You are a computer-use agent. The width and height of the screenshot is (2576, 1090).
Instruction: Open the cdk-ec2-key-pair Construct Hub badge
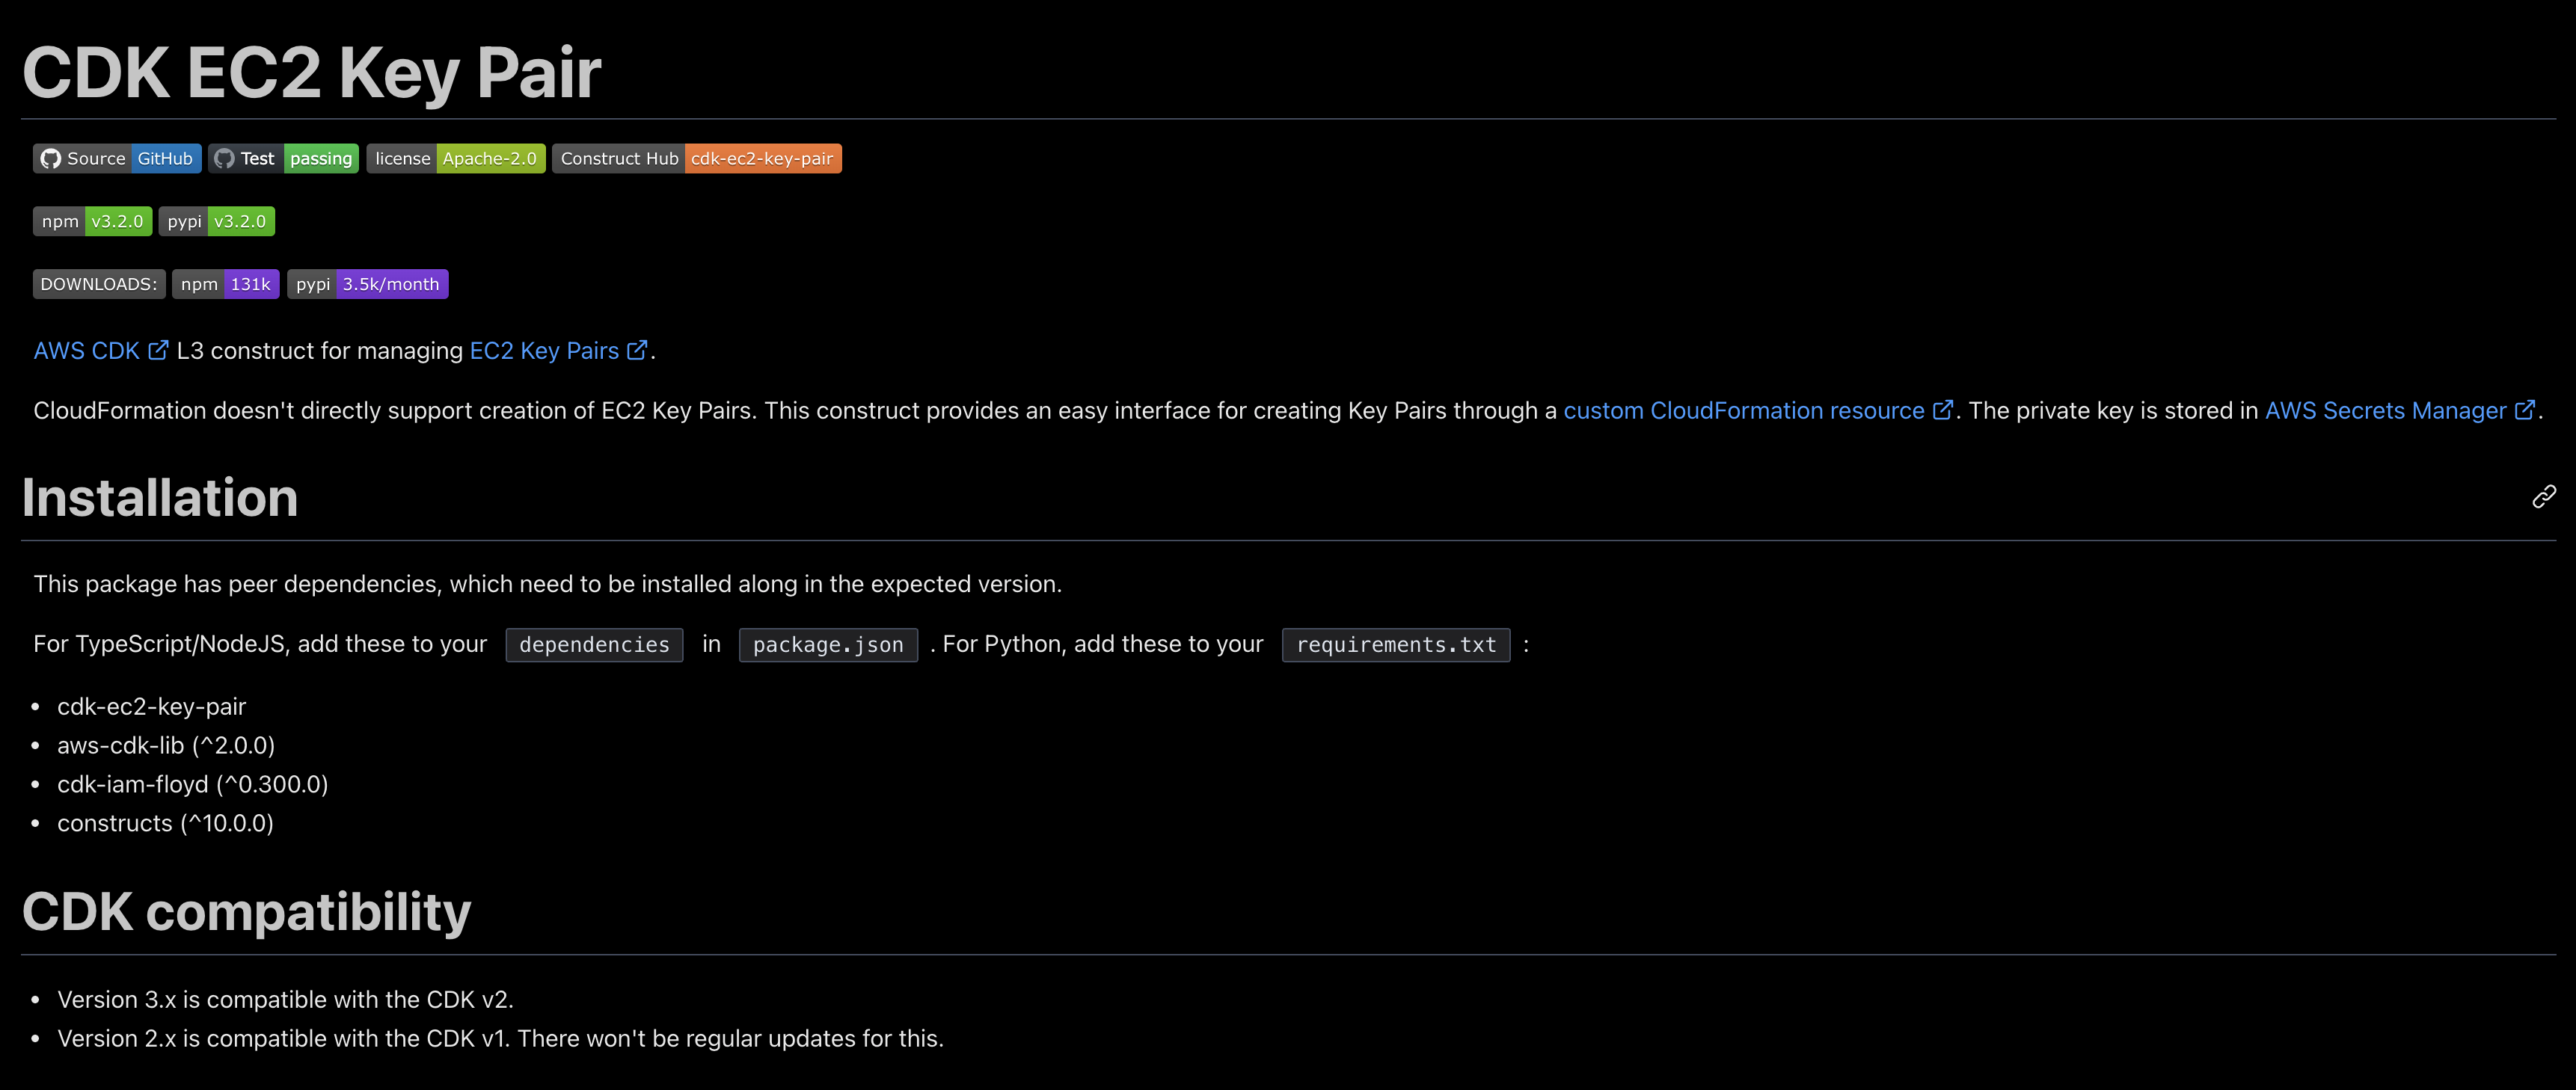point(696,158)
